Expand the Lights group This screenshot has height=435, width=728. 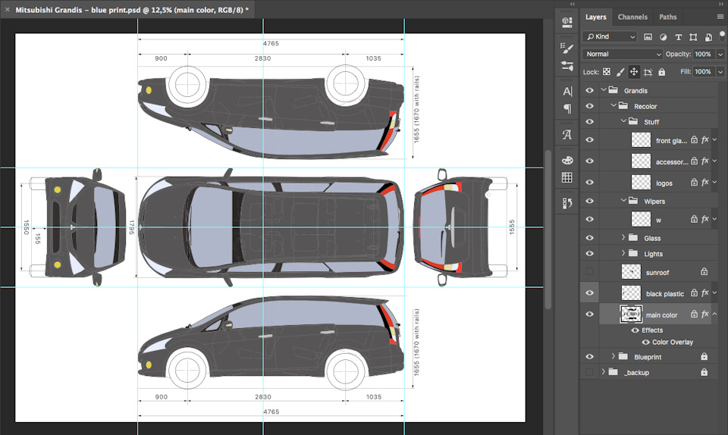coord(623,253)
